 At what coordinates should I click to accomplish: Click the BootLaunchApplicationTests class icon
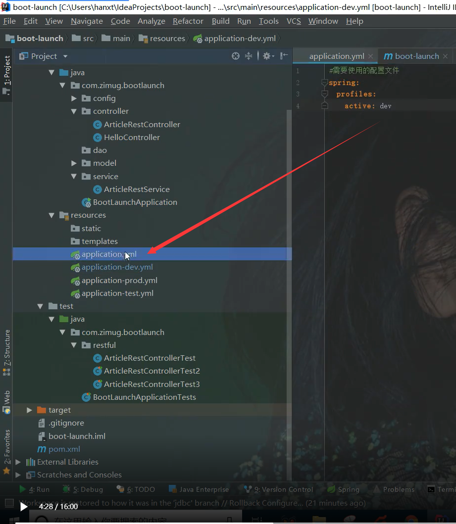[86, 397]
